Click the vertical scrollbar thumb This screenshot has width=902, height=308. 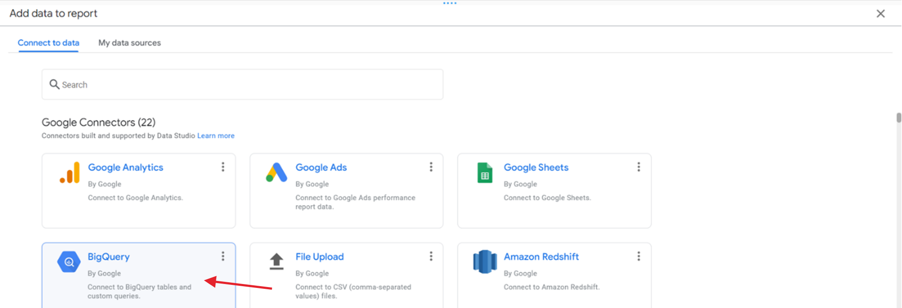899,118
